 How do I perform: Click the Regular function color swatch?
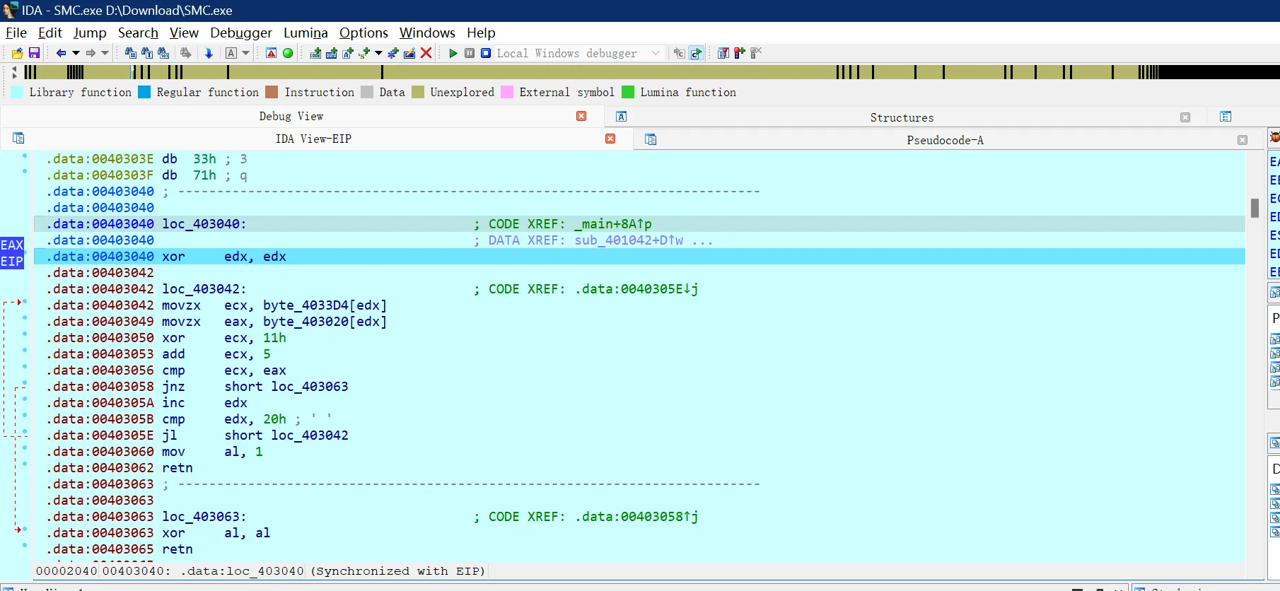tap(144, 92)
